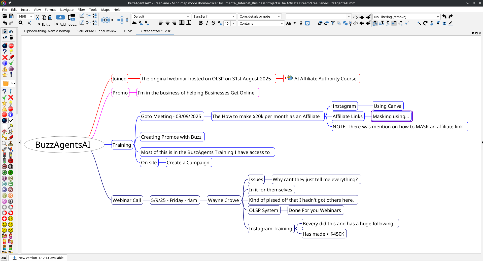Screen dimensions: 483x261
Task: Switch to Sell For Me Funnel Review tab
Action: pos(97,31)
